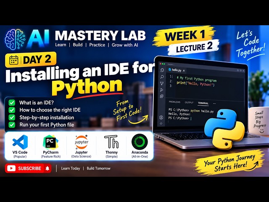Click the word Build in the tagline
269x202 pixels.
tap(77, 45)
